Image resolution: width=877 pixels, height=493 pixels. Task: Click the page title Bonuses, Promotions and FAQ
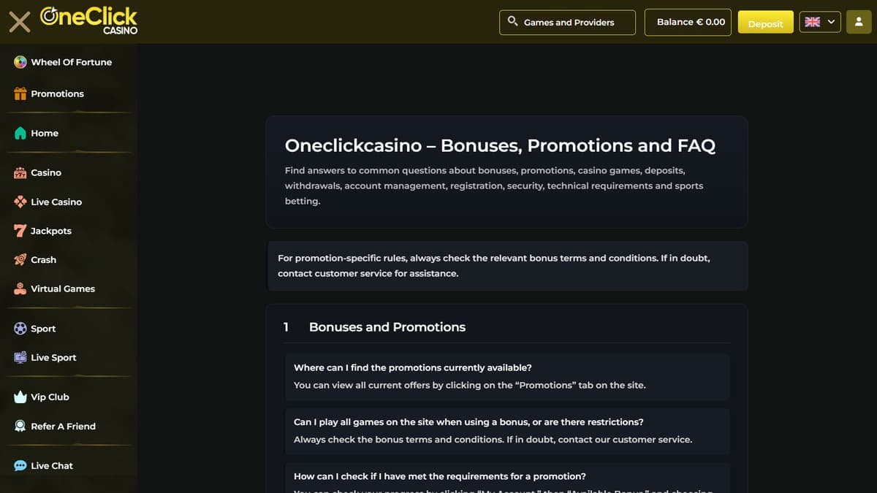click(500, 145)
